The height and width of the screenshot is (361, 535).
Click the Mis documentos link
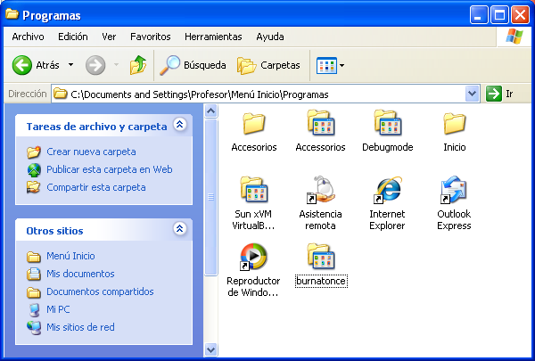tap(80, 274)
